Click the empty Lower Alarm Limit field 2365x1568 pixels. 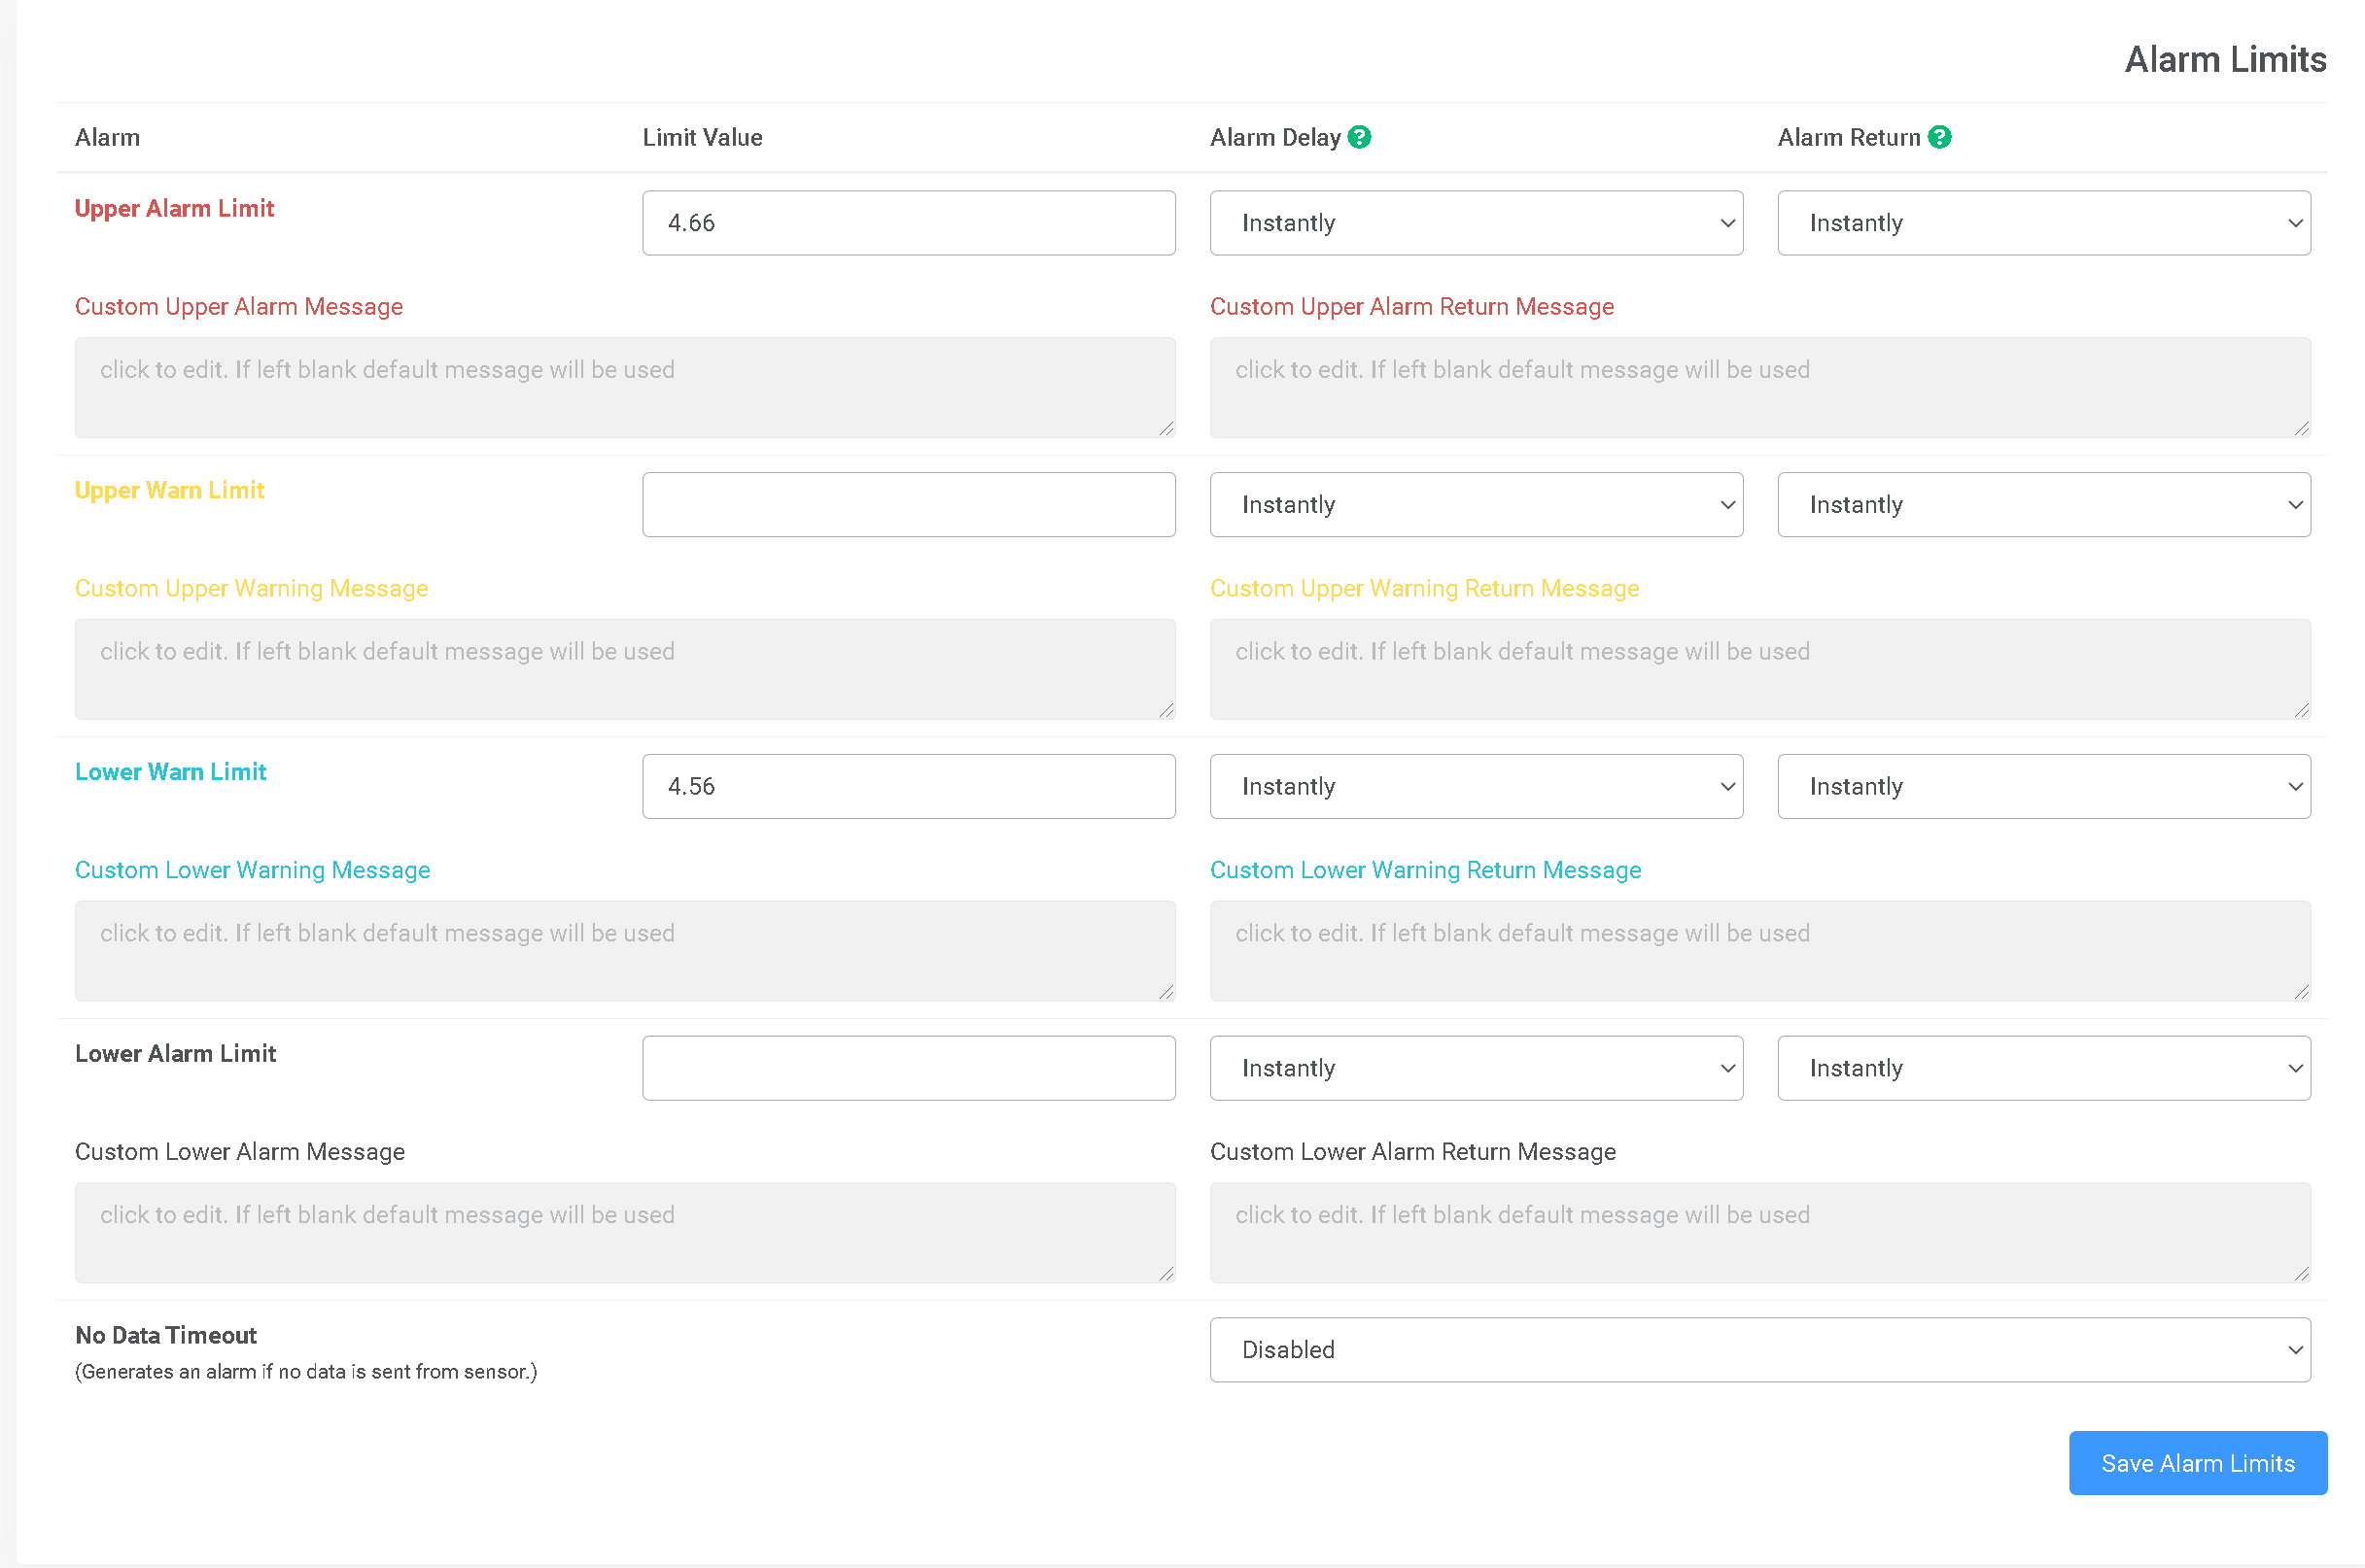click(x=909, y=1068)
